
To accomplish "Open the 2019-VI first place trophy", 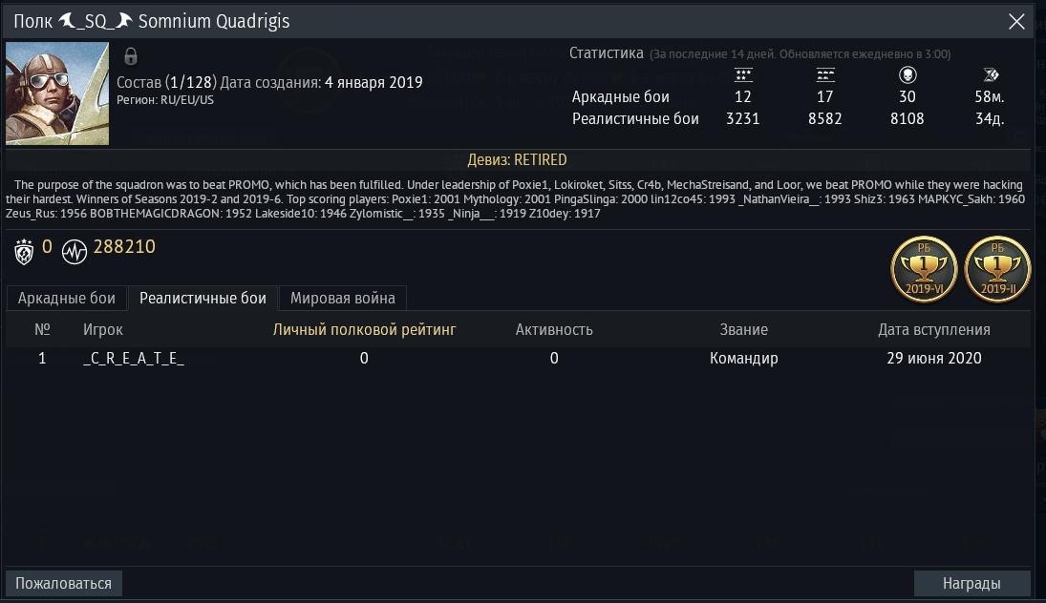I will (924, 269).
